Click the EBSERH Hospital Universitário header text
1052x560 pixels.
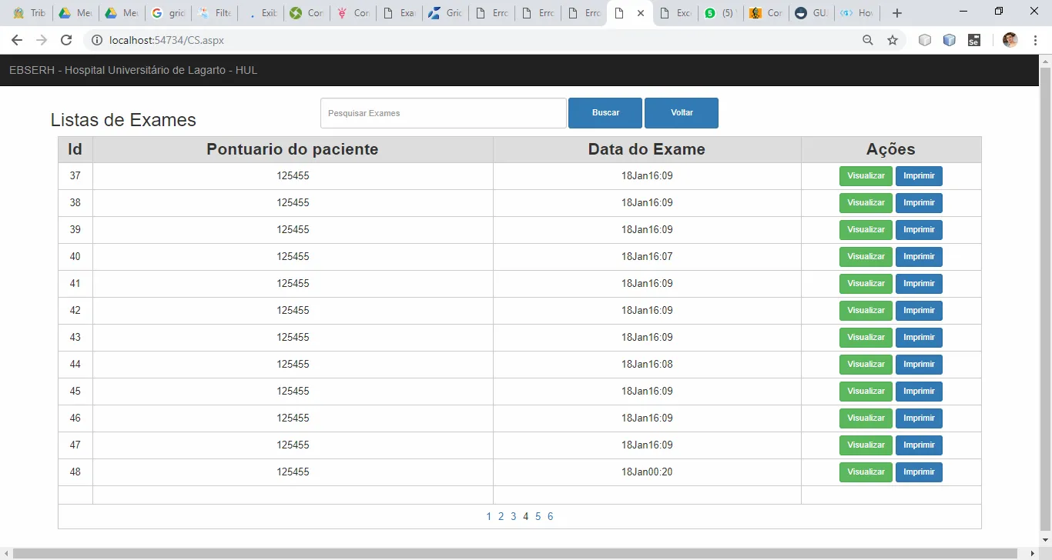click(133, 70)
